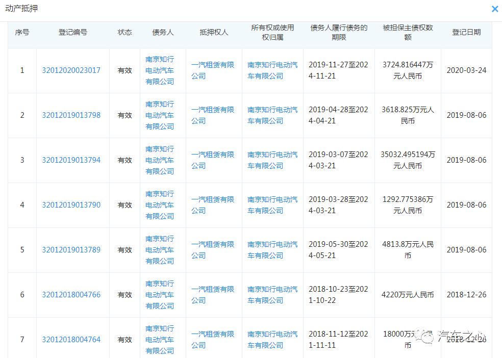
Task: Click debtor 南京知行电动汽车有限公司 in row 6
Action: 160,295
